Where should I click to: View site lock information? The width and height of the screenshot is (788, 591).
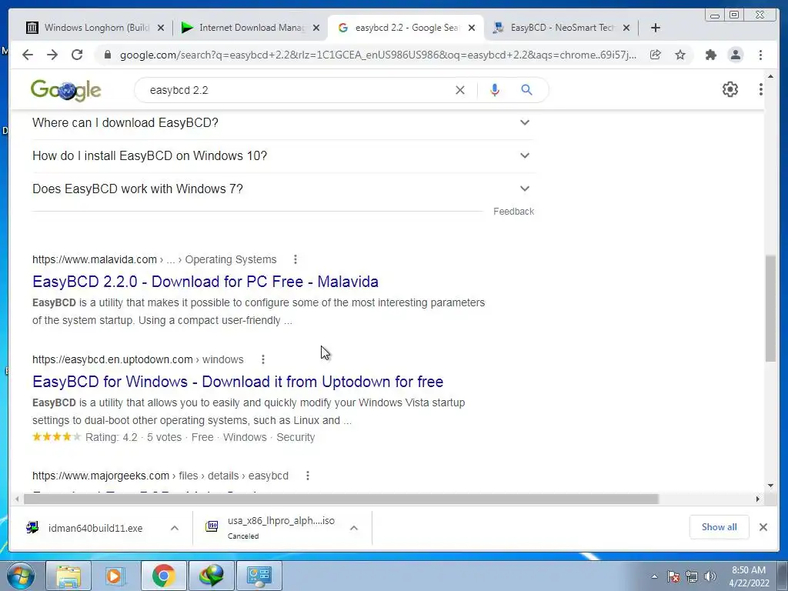click(107, 55)
